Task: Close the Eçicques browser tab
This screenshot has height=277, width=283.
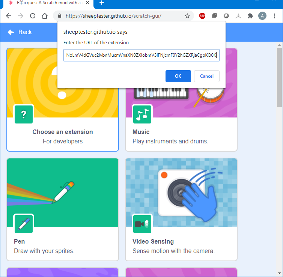Action: click(87, 3)
